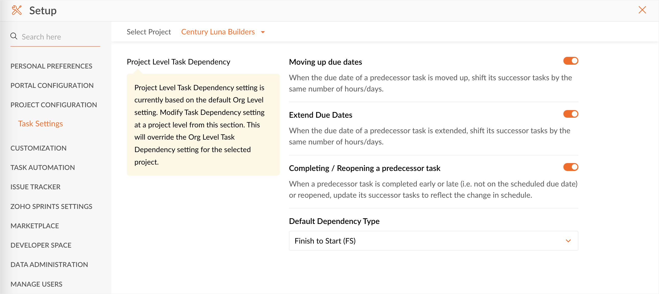
Task: Click the Setup wrench and screwdriver icon
Action: point(17,10)
